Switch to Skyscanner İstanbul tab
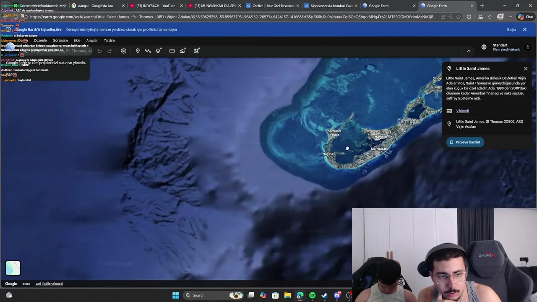Viewport: 537px width, 302px height. pyautogui.click(x=331, y=6)
